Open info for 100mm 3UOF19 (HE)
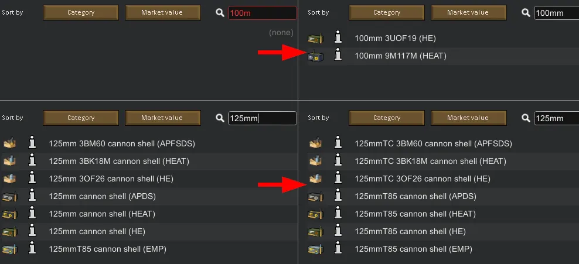 [x=338, y=38]
